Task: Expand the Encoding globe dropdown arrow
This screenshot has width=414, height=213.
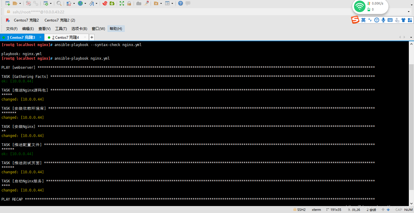Action: [x=85, y=4]
